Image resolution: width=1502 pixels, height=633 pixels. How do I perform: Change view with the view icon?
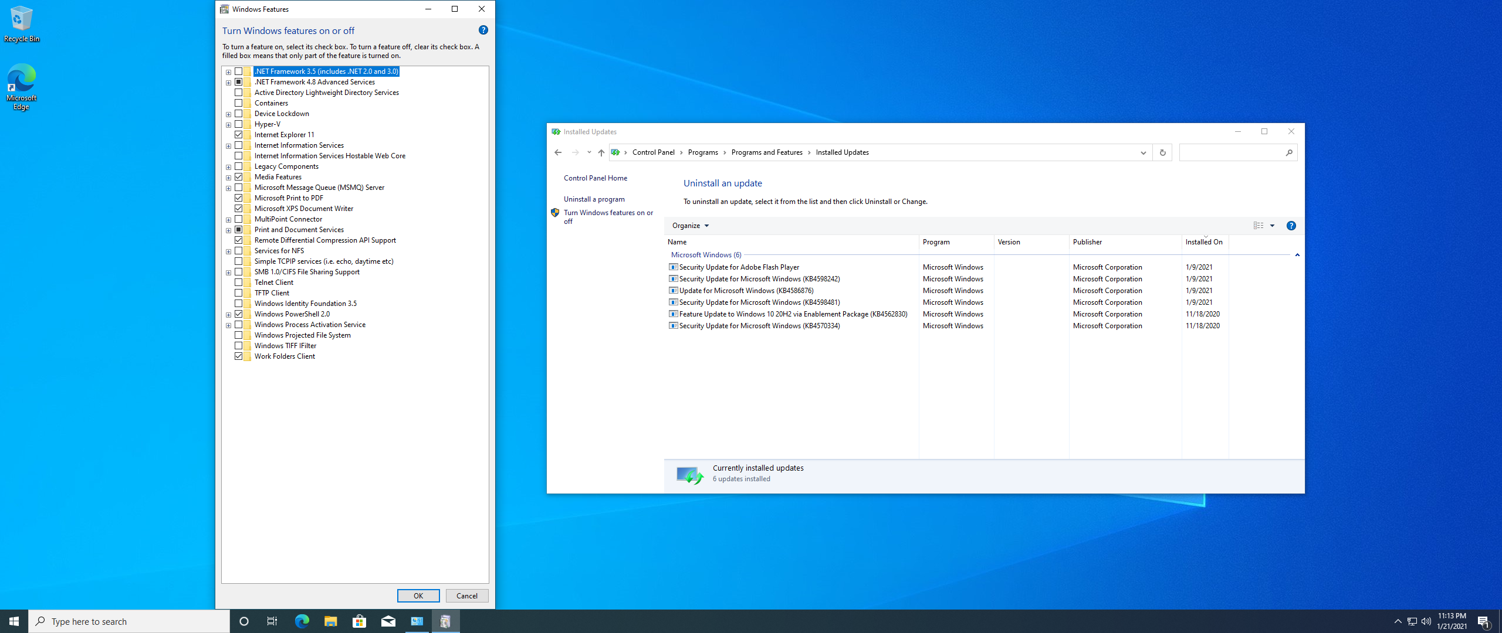coord(1259,226)
